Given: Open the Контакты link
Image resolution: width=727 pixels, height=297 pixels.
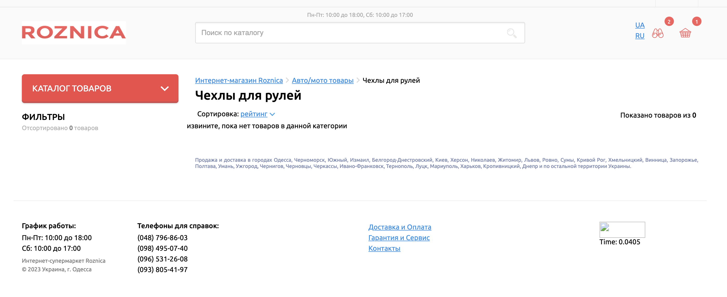Looking at the screenshot, I should [x=384, y=248].
